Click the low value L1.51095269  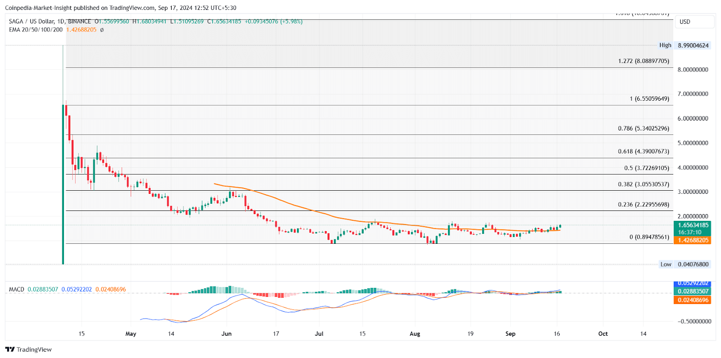[187, 21]
